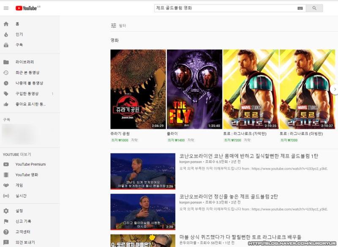Viewport: 338px width, 247px height.
Task: Open the on-screen keyboard icon in search box
Action: point(300,8)
